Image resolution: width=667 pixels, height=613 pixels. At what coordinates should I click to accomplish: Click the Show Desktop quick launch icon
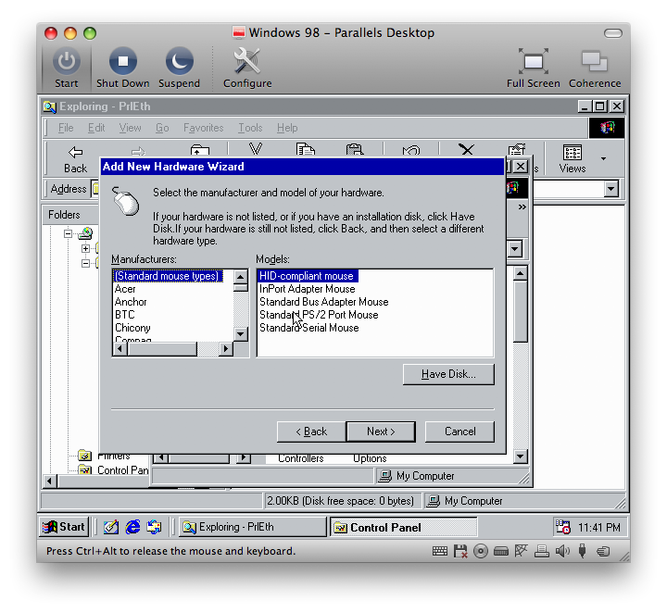(x=111, y=527)
